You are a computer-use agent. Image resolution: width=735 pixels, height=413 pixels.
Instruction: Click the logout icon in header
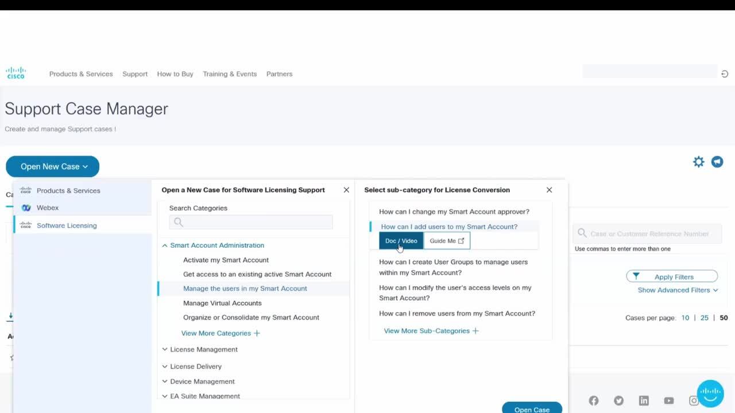pos(725,74)
